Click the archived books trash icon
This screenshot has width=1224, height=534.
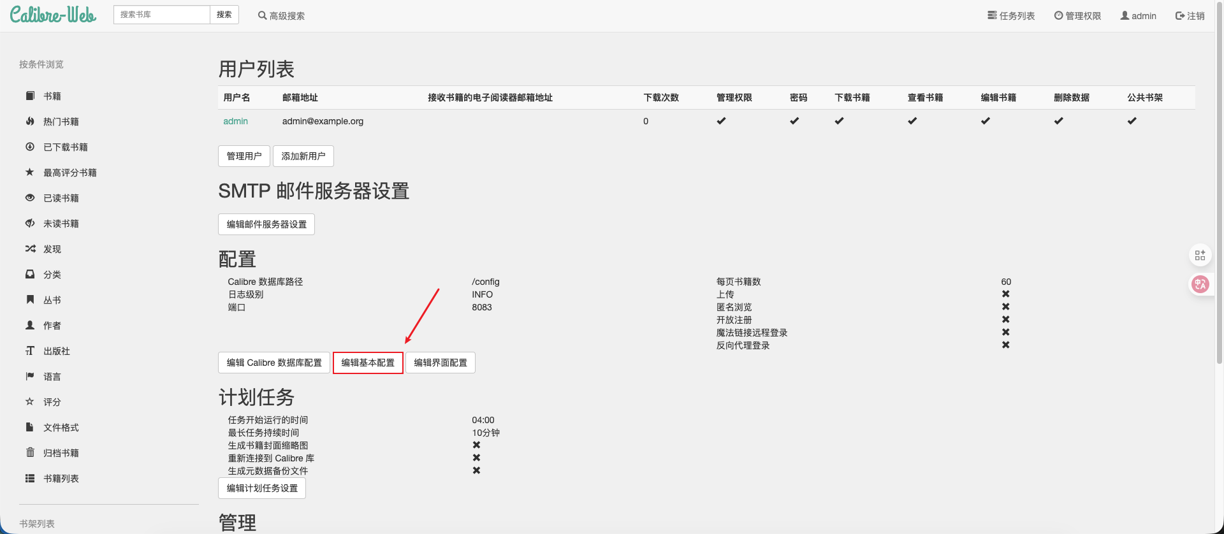pyautogui.click(x=30, y=452)
